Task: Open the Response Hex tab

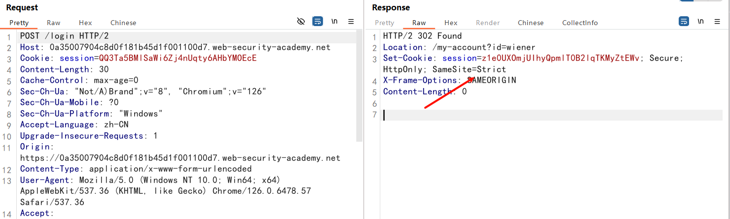Action: (451, 23)
